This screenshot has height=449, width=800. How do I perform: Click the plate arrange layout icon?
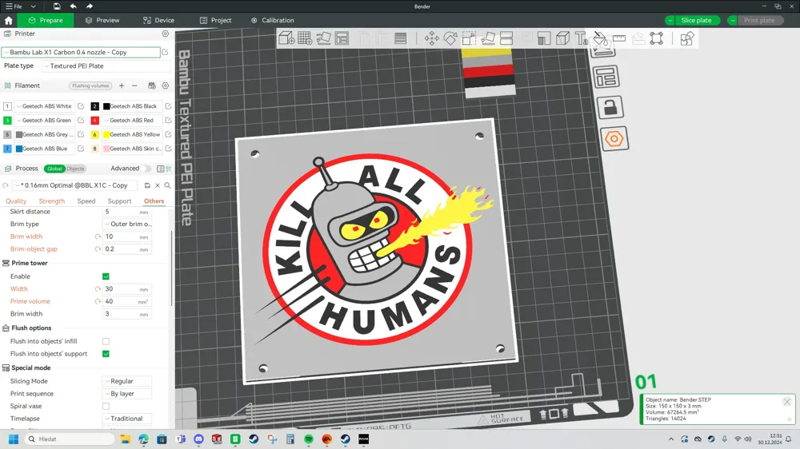[x=606, y=77]
